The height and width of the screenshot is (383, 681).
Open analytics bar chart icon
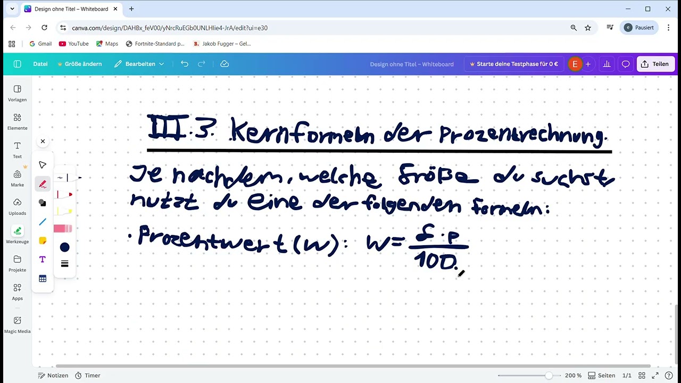pos(607,64)
